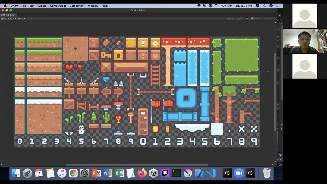Open the GameObject menu

(x=58, y=6)
